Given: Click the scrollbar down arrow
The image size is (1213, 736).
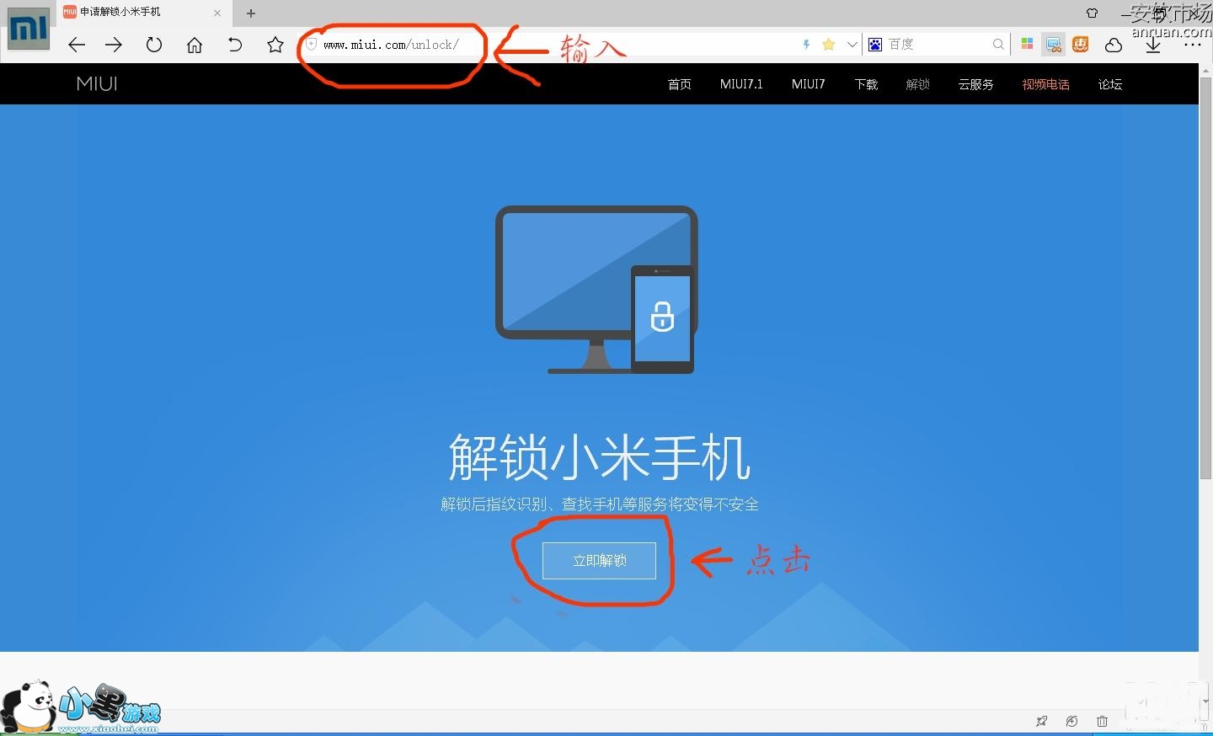Looking at the screenshot, I should pyautogui.click(x=1205, y=701).
